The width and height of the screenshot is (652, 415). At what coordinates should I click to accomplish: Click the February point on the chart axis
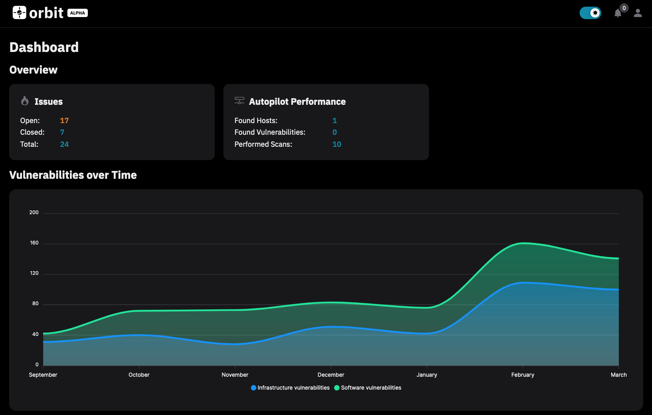coord(523,375)
